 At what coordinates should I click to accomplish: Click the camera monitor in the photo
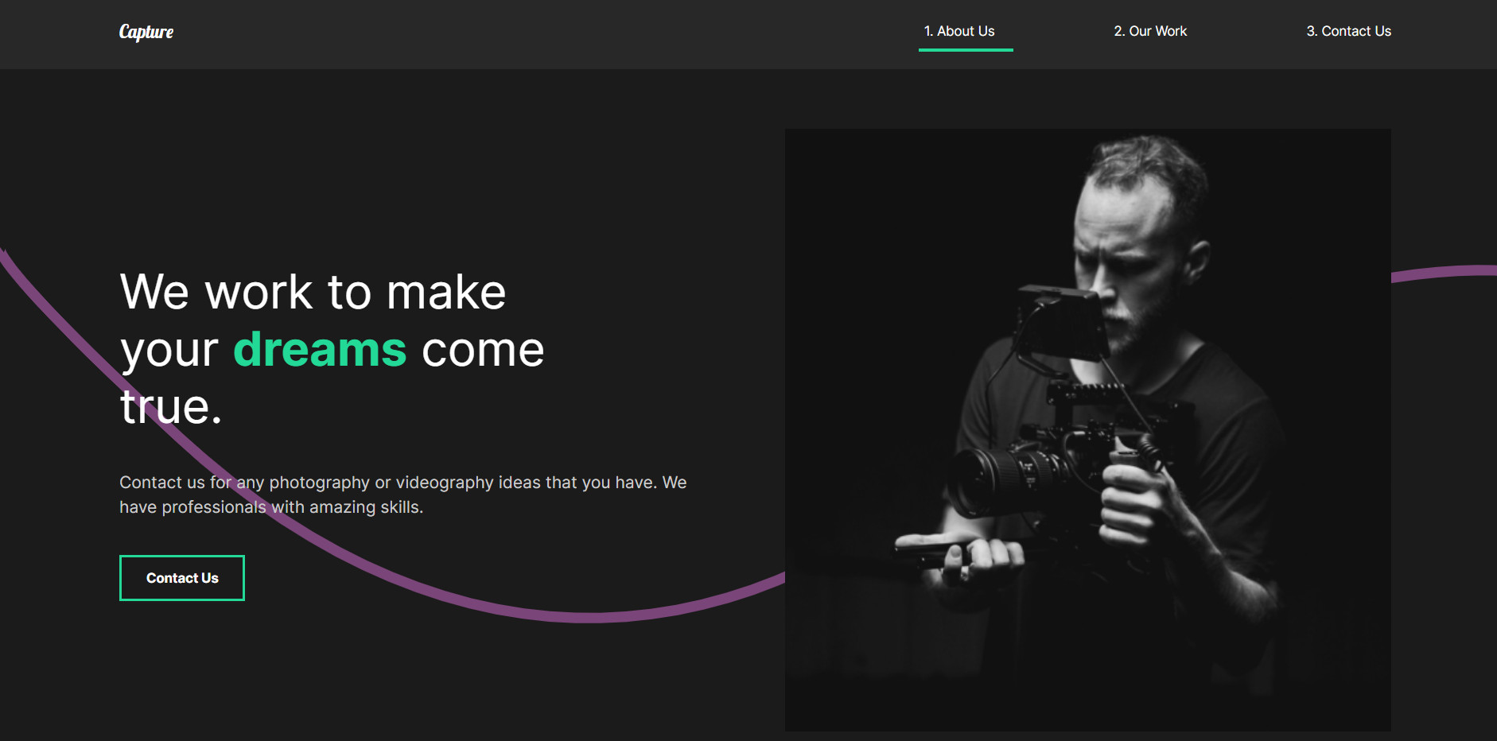(1063, 323)
